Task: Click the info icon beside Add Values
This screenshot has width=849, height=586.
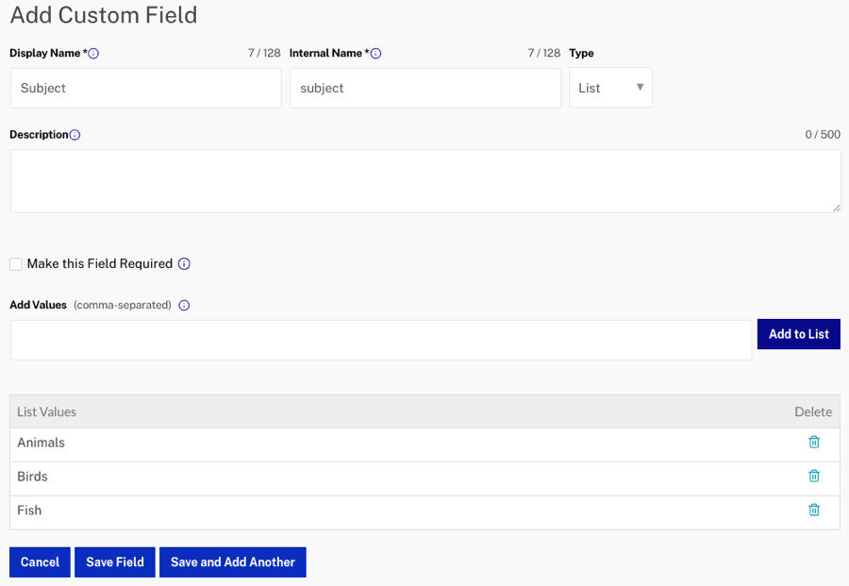Action: point(184,305)
